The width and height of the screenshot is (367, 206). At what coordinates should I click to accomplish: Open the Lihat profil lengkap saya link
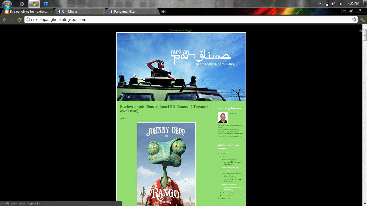point(229,137)
